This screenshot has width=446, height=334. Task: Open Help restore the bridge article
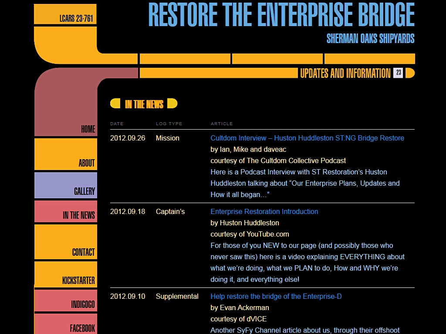coord(276,296)
